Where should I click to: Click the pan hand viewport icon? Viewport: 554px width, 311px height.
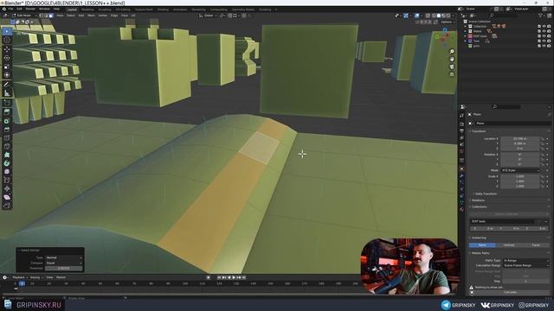click(x=452, y=60)
